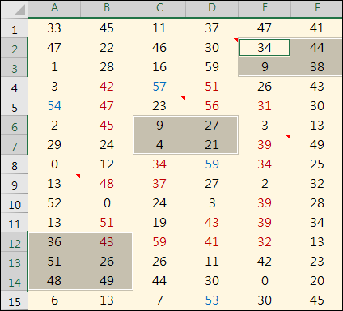Select column D header
The width and height of the screenshot is (343, 311).
(212, 8)
